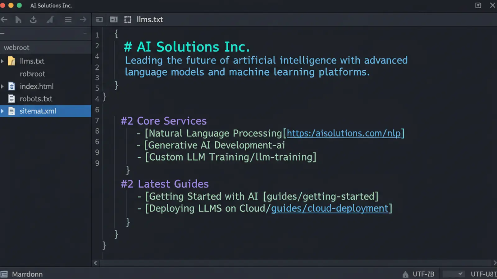Click the 'Custom LLM Training/llm-training' line

tap(227, 157)
